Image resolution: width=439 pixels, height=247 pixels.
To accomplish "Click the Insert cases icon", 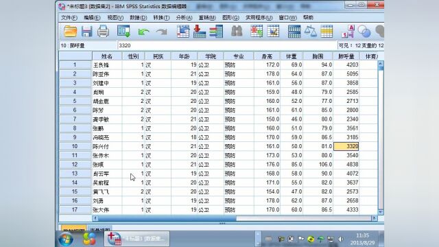I will point(257,31).
